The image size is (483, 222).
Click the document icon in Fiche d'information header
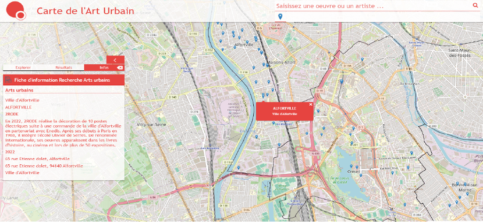8,80
